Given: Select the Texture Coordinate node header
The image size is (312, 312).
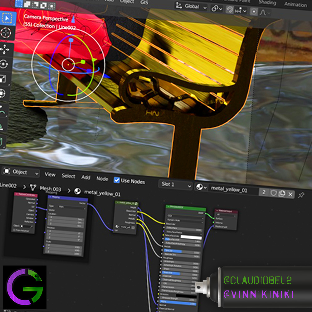Looking at the screenshot, I should (26, 194).
